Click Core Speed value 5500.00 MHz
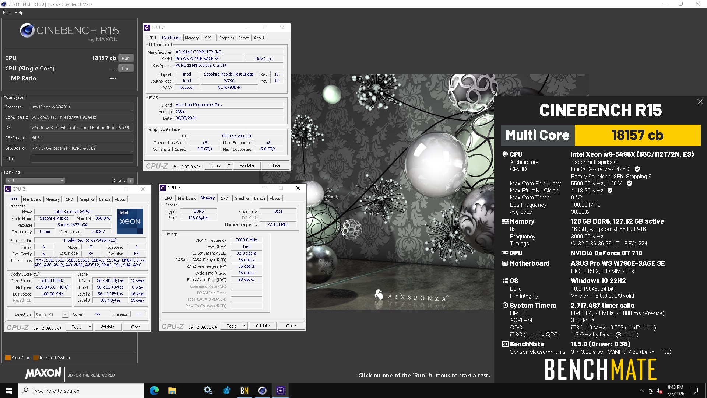The image size is (707, 398). click(52, 280)
